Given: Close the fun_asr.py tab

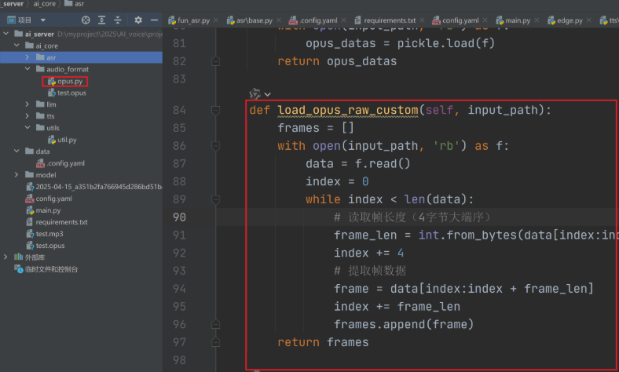Looking at the screenshot, I should point(216,20).
